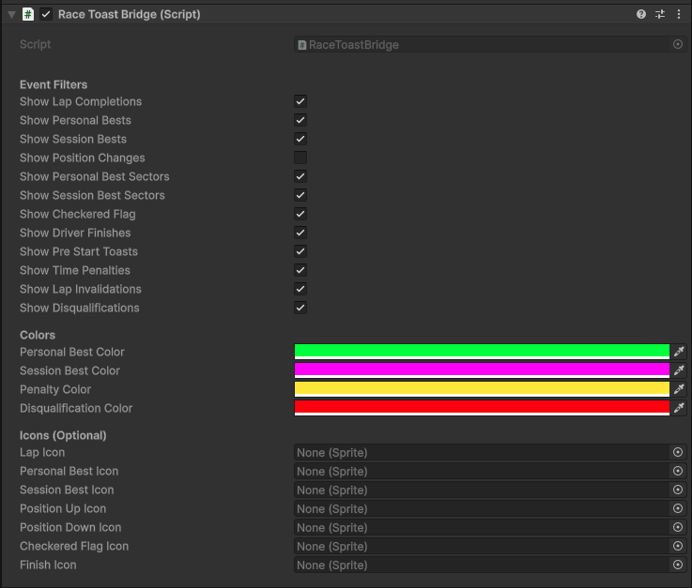Click the Race Toast Bridge header title
This screenshot has width=692, height=588.
click(129, 14)
